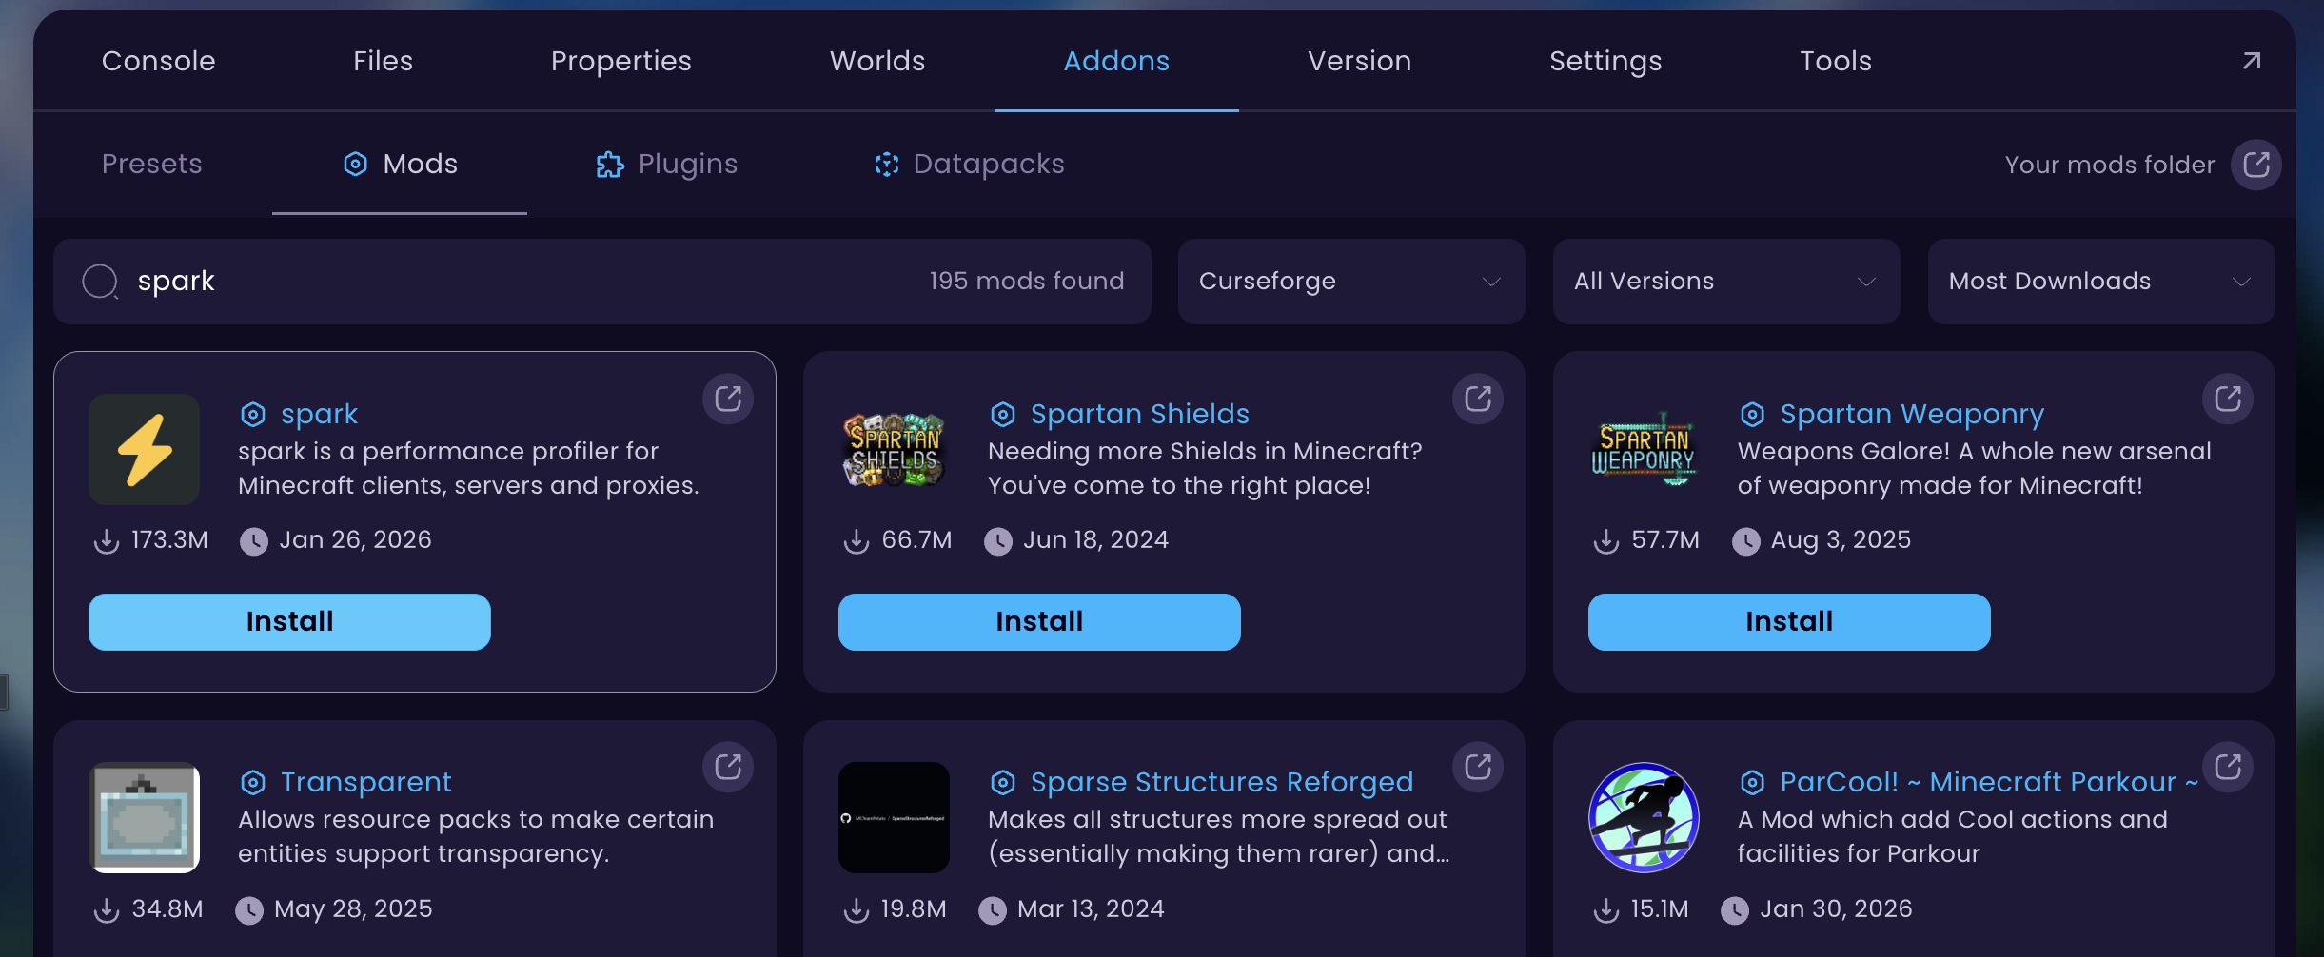Select the Addons tab
This screenshot has width=2324, height=957.
coord(1116,61)
